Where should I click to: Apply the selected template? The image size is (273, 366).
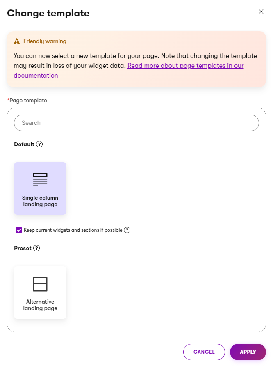click(x=248, y=352)
